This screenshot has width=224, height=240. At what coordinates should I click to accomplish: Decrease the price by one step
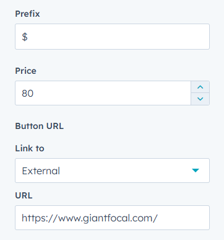[200, 99]
